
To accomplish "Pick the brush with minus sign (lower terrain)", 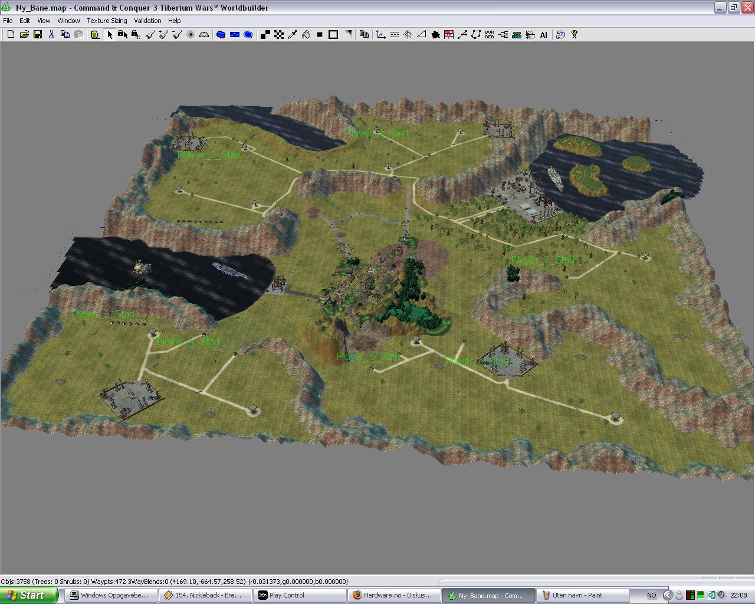I will pyautogui.click(x=177, y=35).
